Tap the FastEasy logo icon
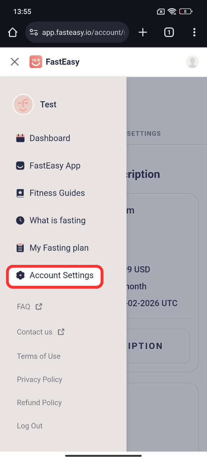This screenshot has height=460, width=207. (36, 62)
